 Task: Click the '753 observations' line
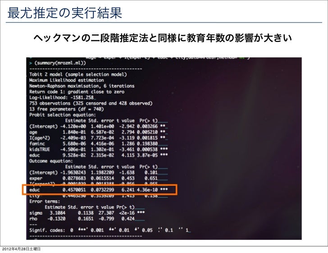click(x=91, y=103)
